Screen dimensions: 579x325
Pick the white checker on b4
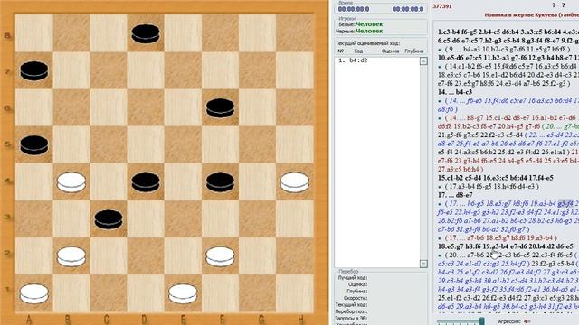pyautogui.click(x=71, y=182)
